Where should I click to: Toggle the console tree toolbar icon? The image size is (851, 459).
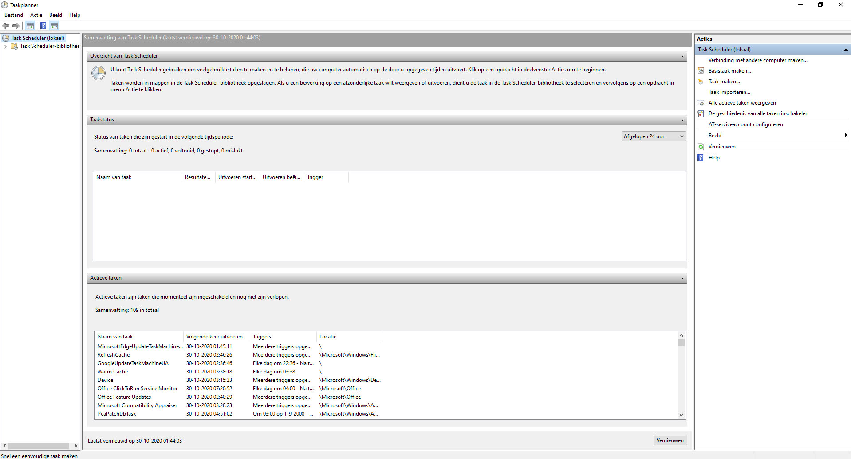pos(30,26)
